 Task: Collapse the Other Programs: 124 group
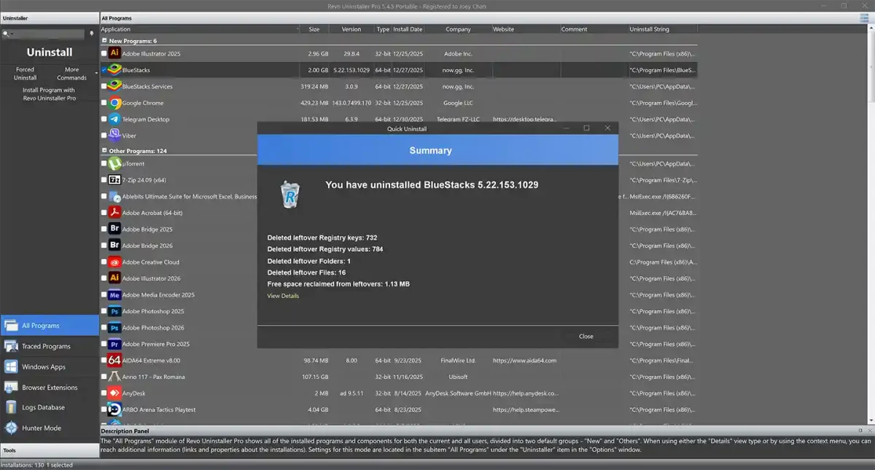click(x=106, y=150)
